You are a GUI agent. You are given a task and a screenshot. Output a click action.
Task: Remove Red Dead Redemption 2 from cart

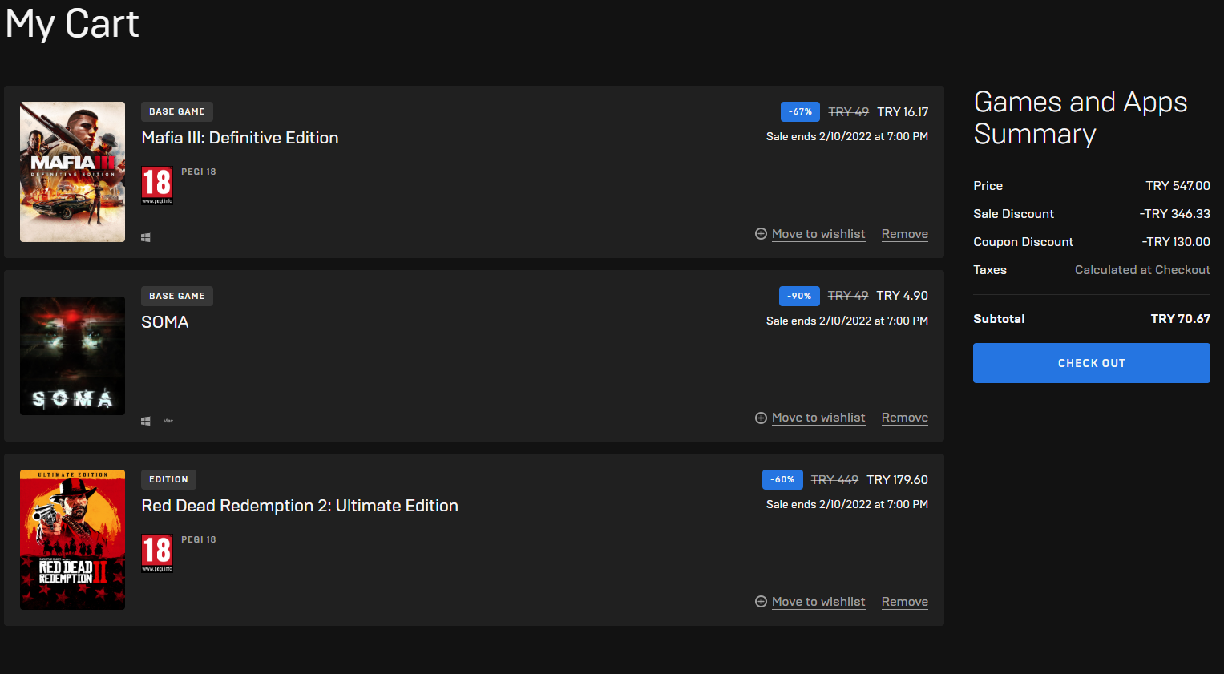tap(904, 602)
